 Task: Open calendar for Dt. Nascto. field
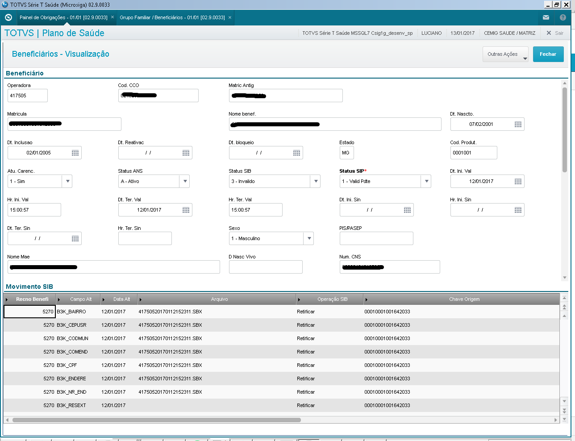[518, 124]
